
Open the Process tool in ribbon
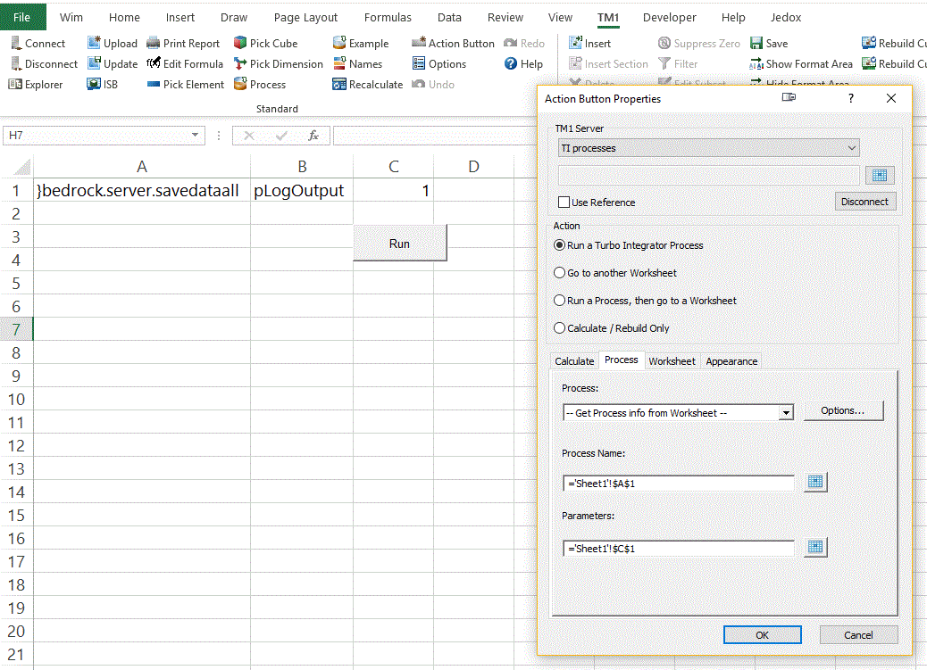point(260,85)
